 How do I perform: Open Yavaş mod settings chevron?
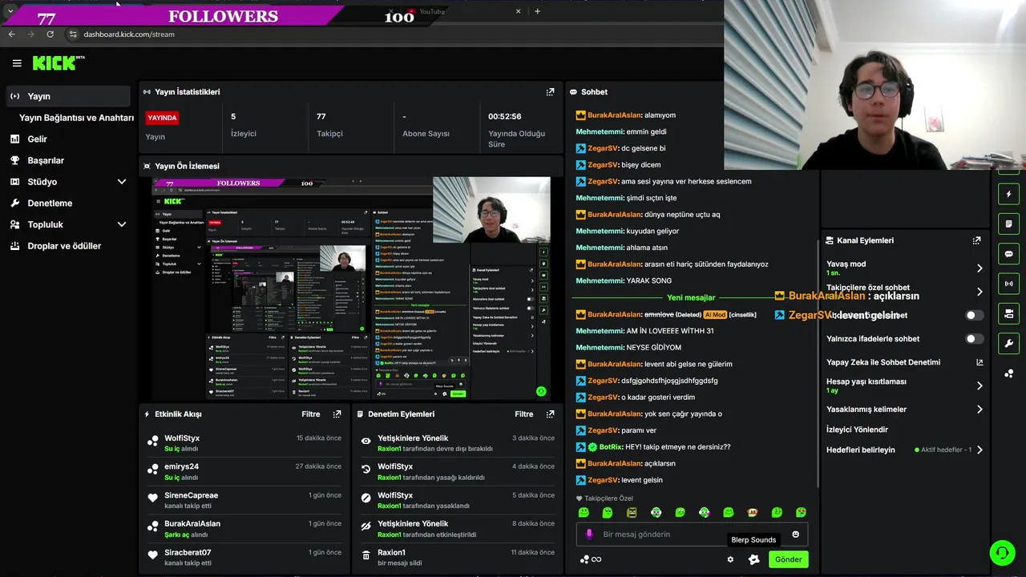(980, 268)
